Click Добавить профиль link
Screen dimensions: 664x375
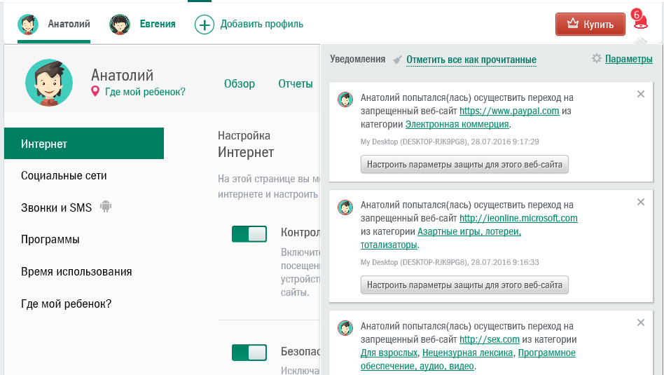coord(262,24)
